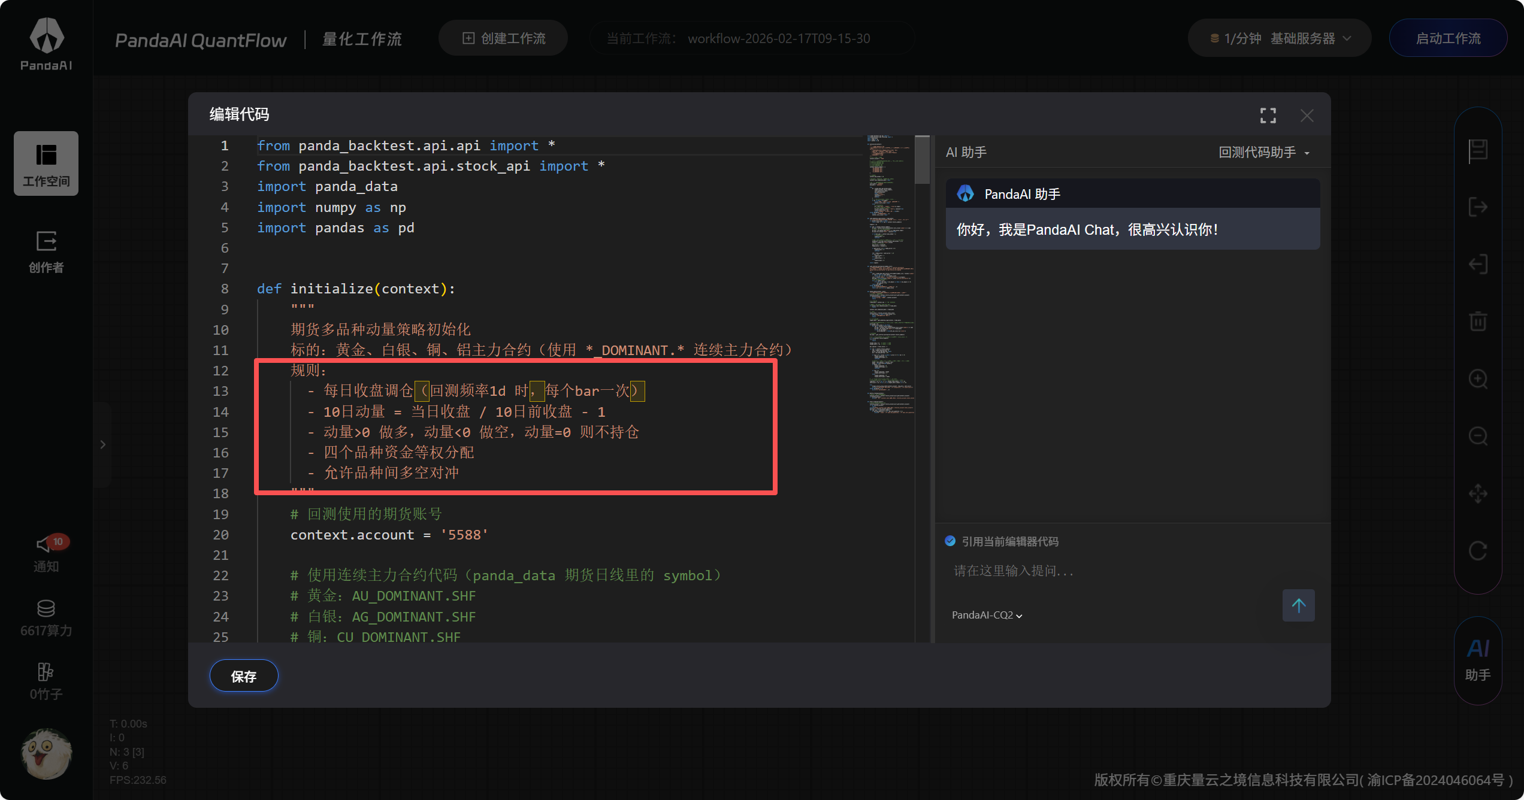Click the current workflow name field

(x=752, y=38)
